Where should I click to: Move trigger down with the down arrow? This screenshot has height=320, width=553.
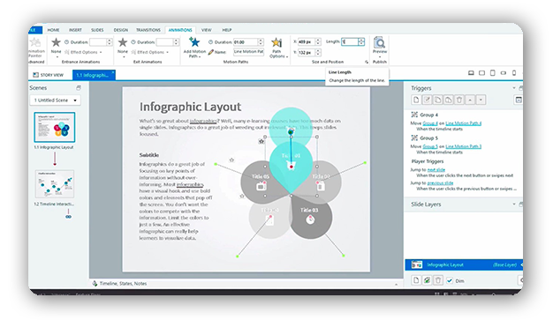point(481,100)
